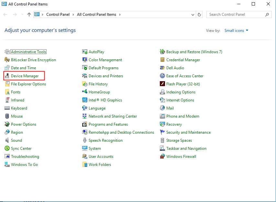Click the Dell Audio icon
The width and height of the screenshot is (276, 202).
tap(162, 68)
